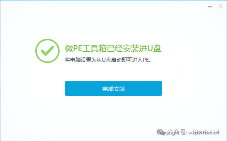
Task: Click the 将电脑设置为从U盘启动 instruction text
Action: point(90,60)
